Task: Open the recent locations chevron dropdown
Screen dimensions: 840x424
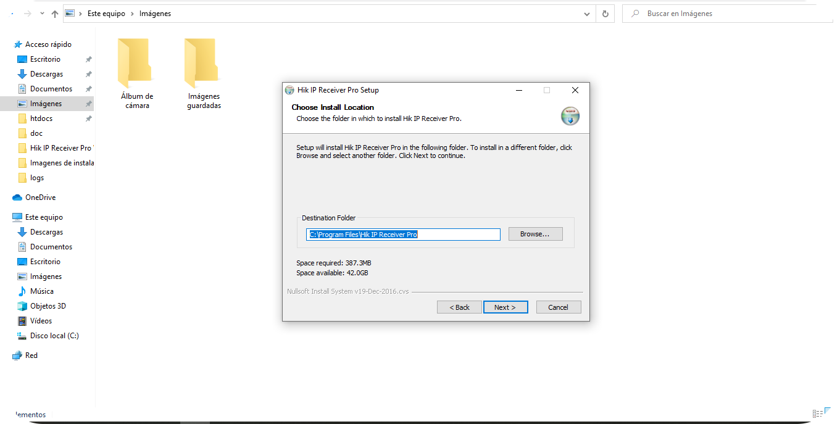Action: coord(42,14)
